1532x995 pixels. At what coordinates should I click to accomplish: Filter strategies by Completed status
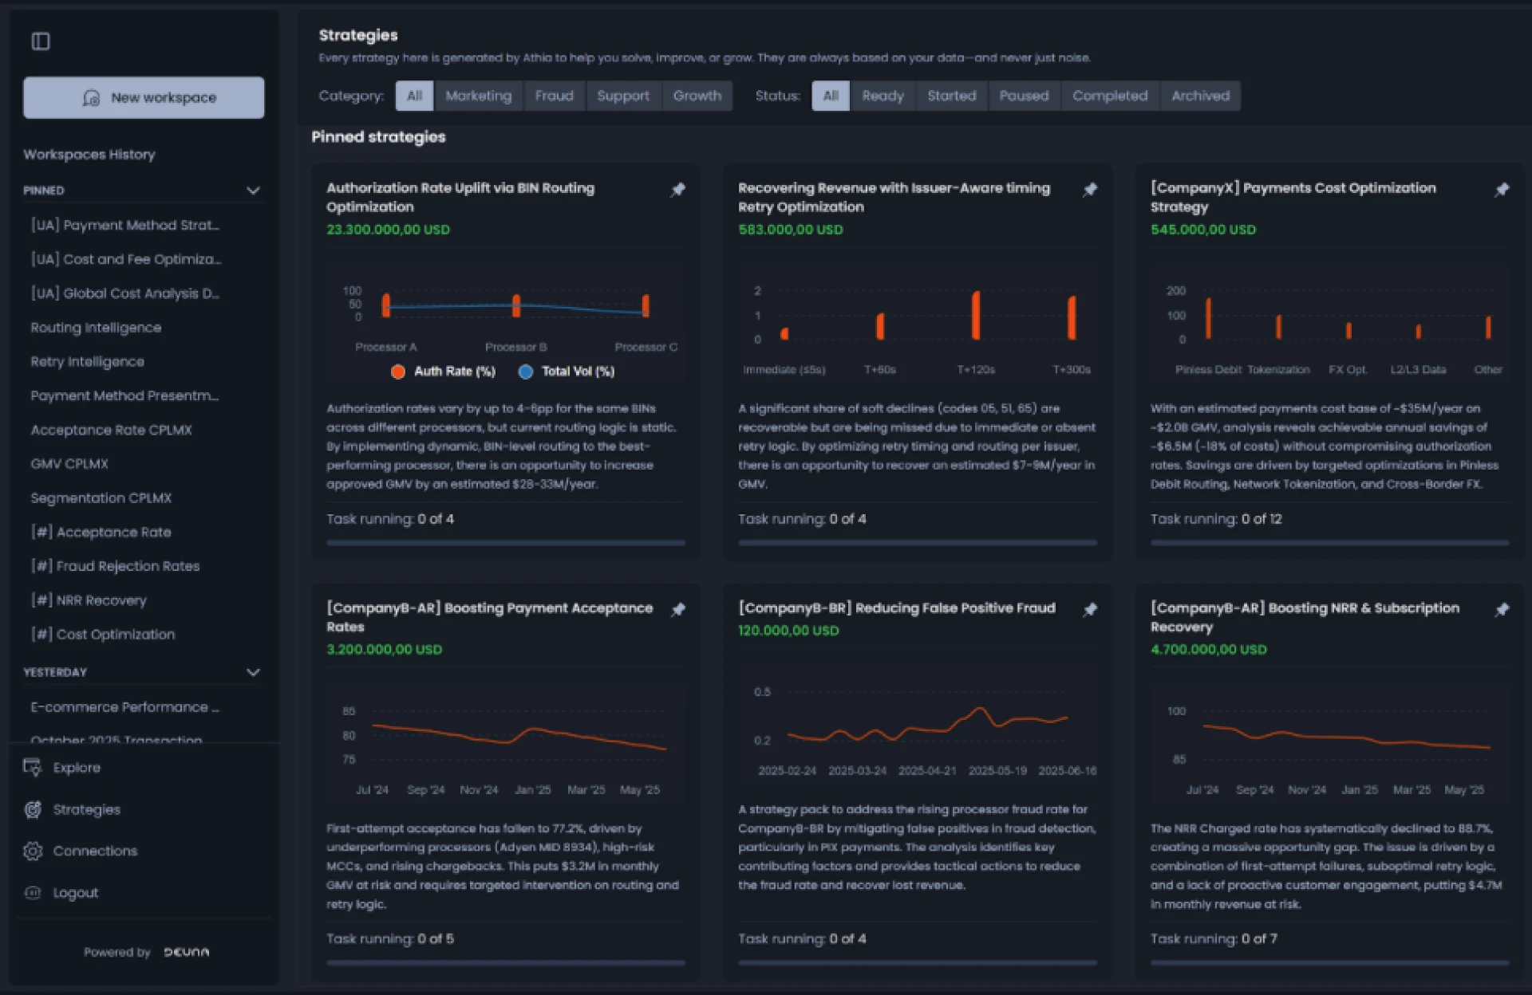(1110, 96)
